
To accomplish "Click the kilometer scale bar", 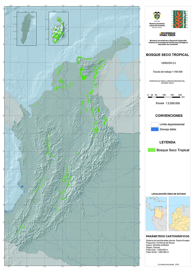I will pos(165,98).
